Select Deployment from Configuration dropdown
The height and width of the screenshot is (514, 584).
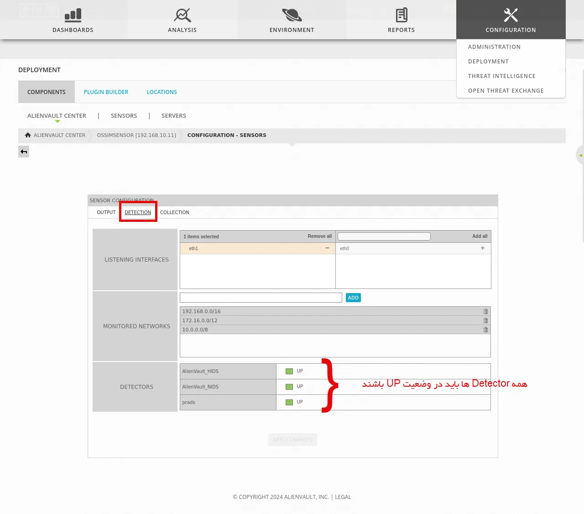click(x=488, y=62)
